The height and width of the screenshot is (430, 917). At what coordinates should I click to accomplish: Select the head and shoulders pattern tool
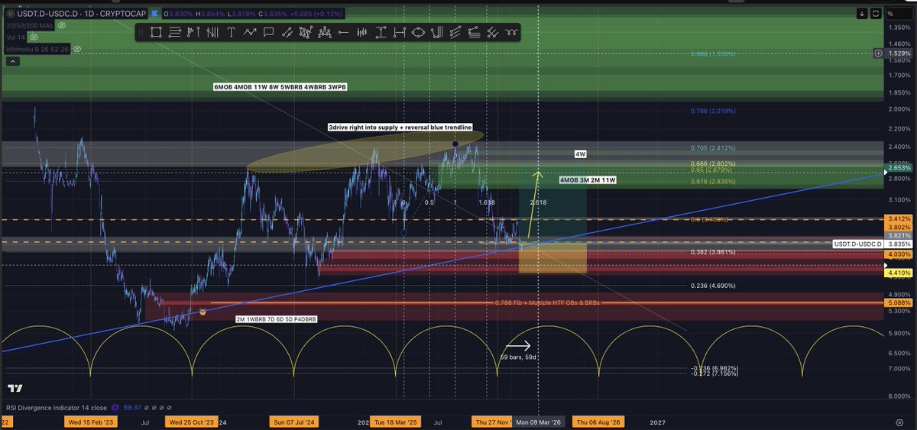click(x=325, y=32)
